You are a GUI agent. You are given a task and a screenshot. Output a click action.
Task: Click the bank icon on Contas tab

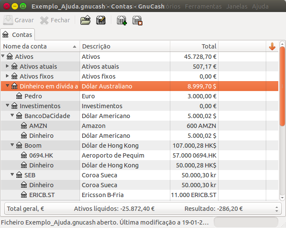point(6,34)
